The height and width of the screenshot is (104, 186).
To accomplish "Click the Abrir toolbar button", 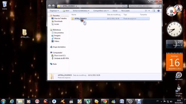I will pyautogui.click(x=66, y=11).
